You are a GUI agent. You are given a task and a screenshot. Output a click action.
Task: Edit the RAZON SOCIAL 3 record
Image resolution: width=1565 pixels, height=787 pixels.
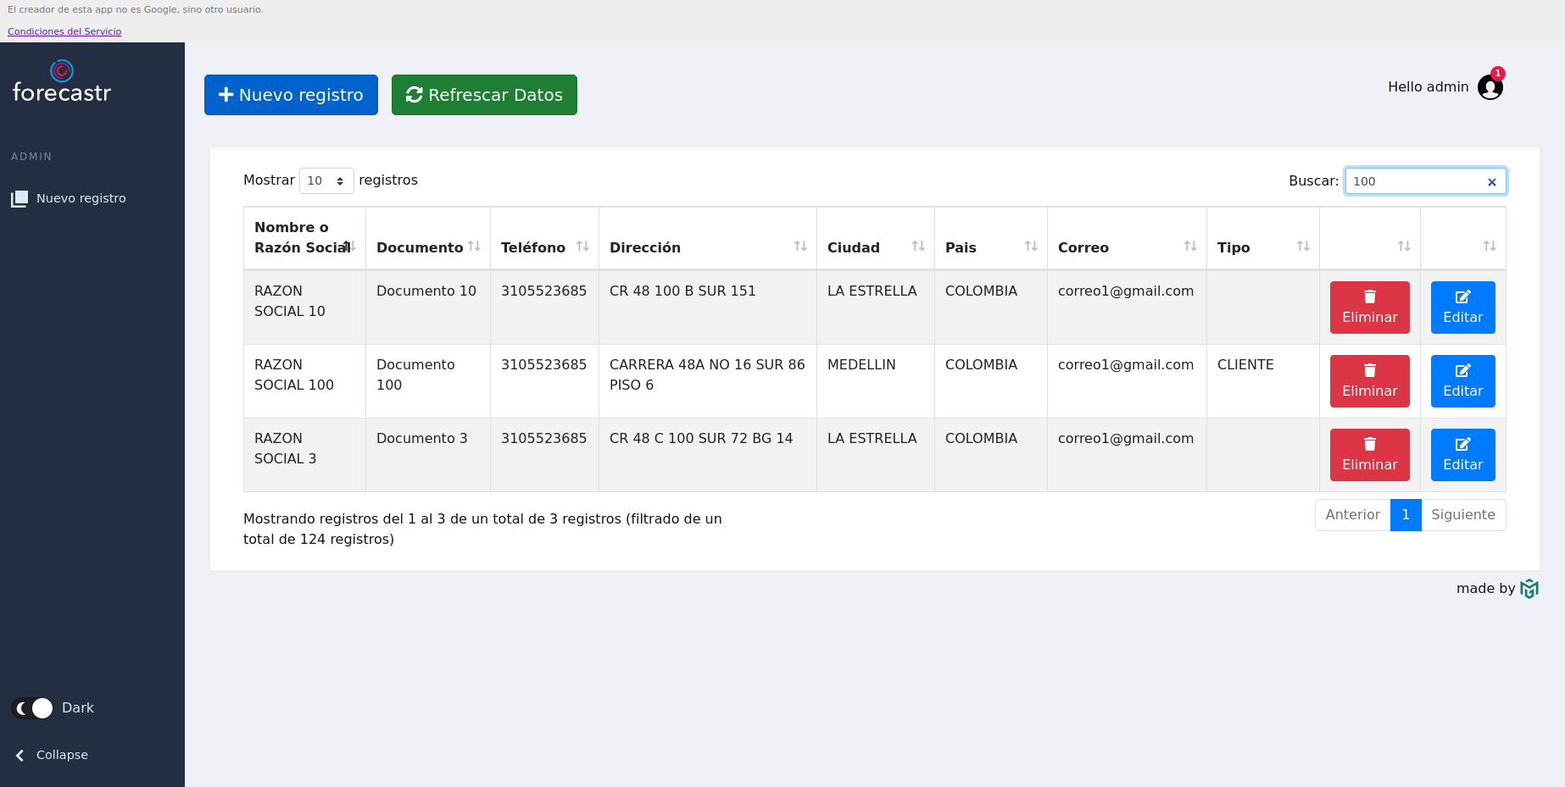(x=1462, y=455)
